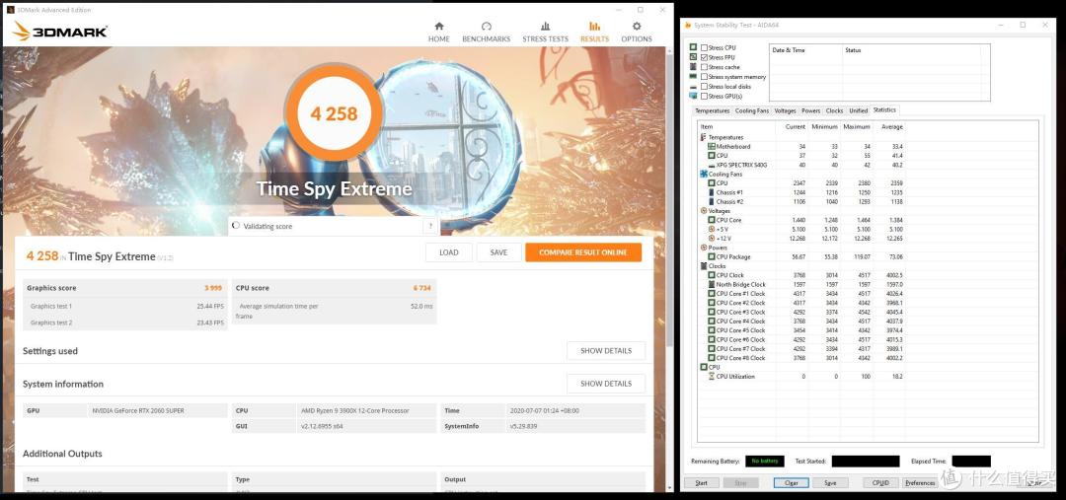Switch to the Temperatures tab in AIDA64
The height and width of the screenshot is (500, 1066).
pos(712,110)
